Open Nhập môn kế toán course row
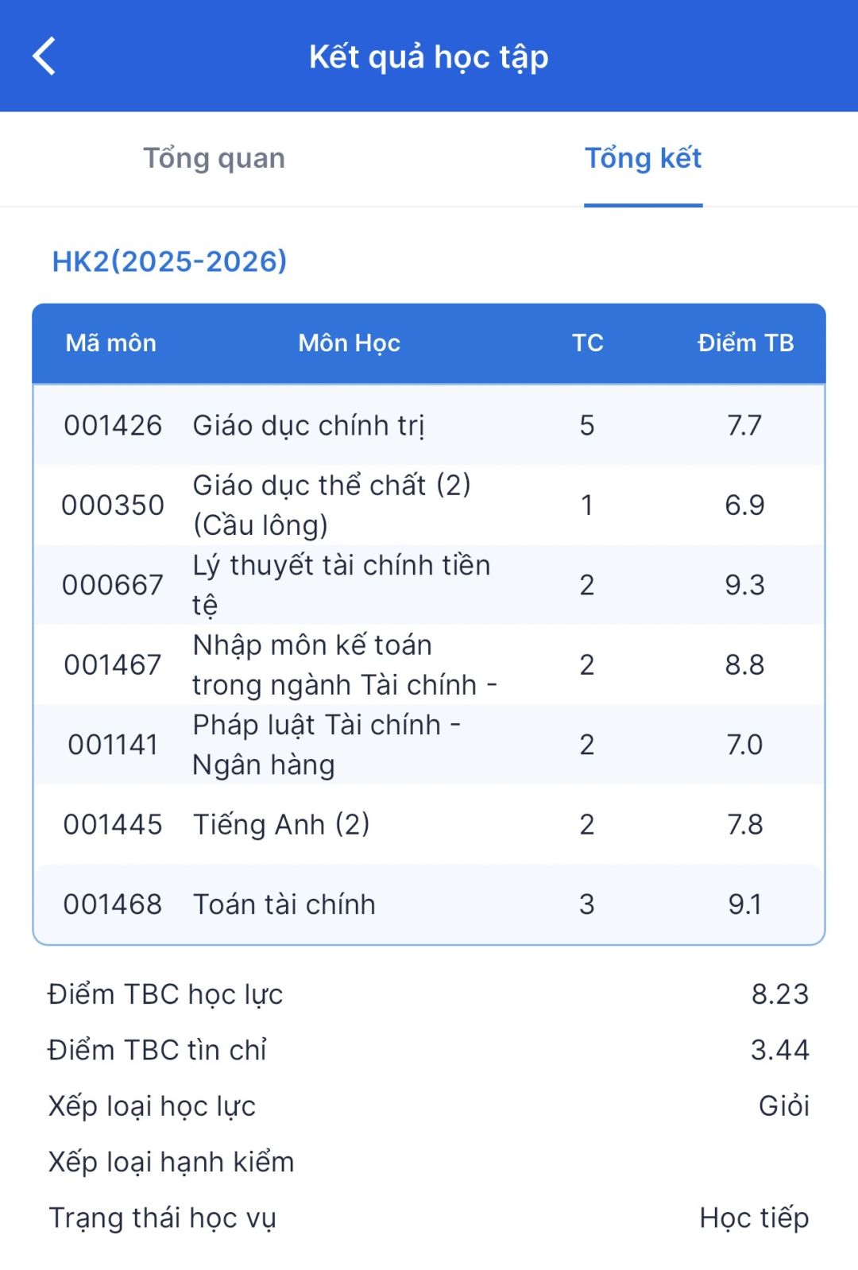This screenshot has width=858, height=1270. click(429, 664)
